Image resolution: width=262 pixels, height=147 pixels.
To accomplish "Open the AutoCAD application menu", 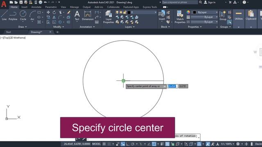I will tap(4, 4).
